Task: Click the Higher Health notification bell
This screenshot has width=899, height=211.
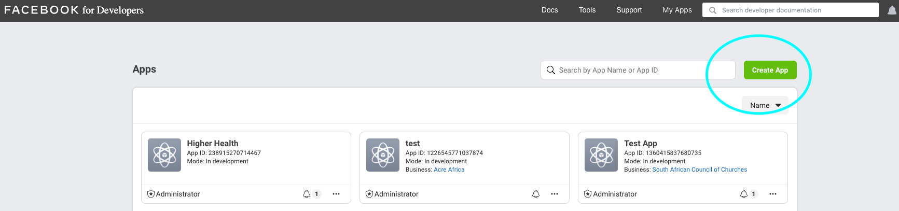Action: [x=307, y=194]
